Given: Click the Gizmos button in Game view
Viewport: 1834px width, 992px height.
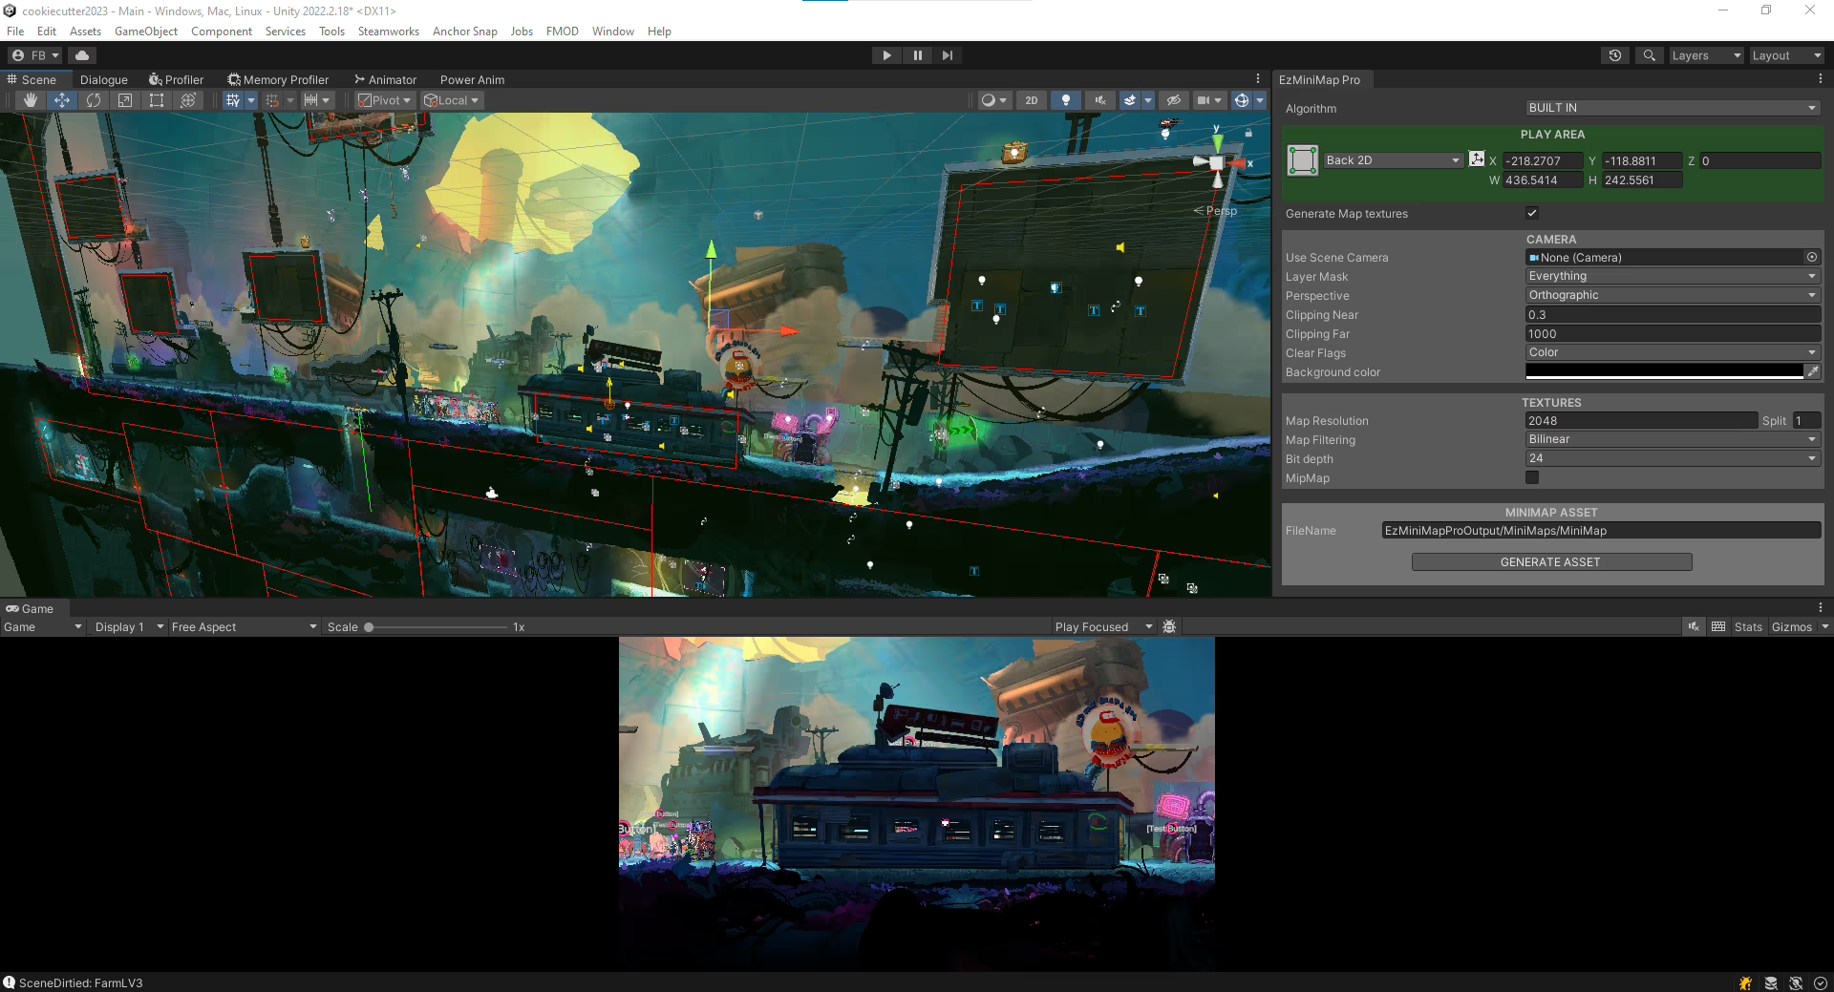Looking at the screenshot, I should [x=1791, y=627].
